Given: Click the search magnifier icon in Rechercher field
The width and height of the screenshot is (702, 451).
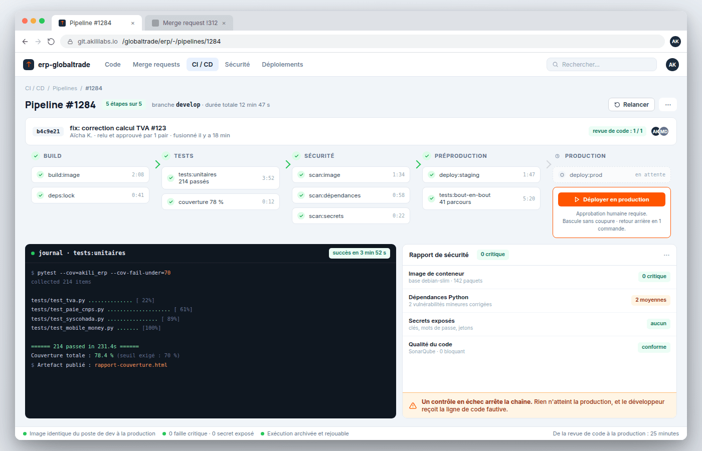Looking at the screenshot, I should coord(556,65).
